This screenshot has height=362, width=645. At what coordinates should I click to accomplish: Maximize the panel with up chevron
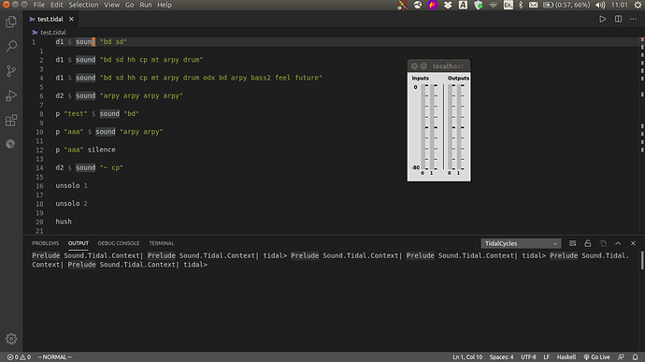point(618,243)
